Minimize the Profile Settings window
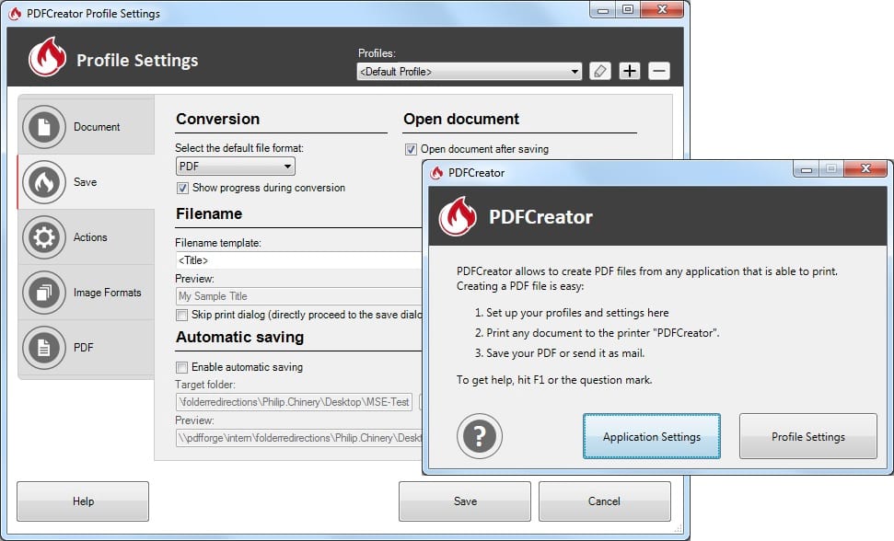This screenshot has width=894, height=541. pyautogui.click(x=603, y=9)
